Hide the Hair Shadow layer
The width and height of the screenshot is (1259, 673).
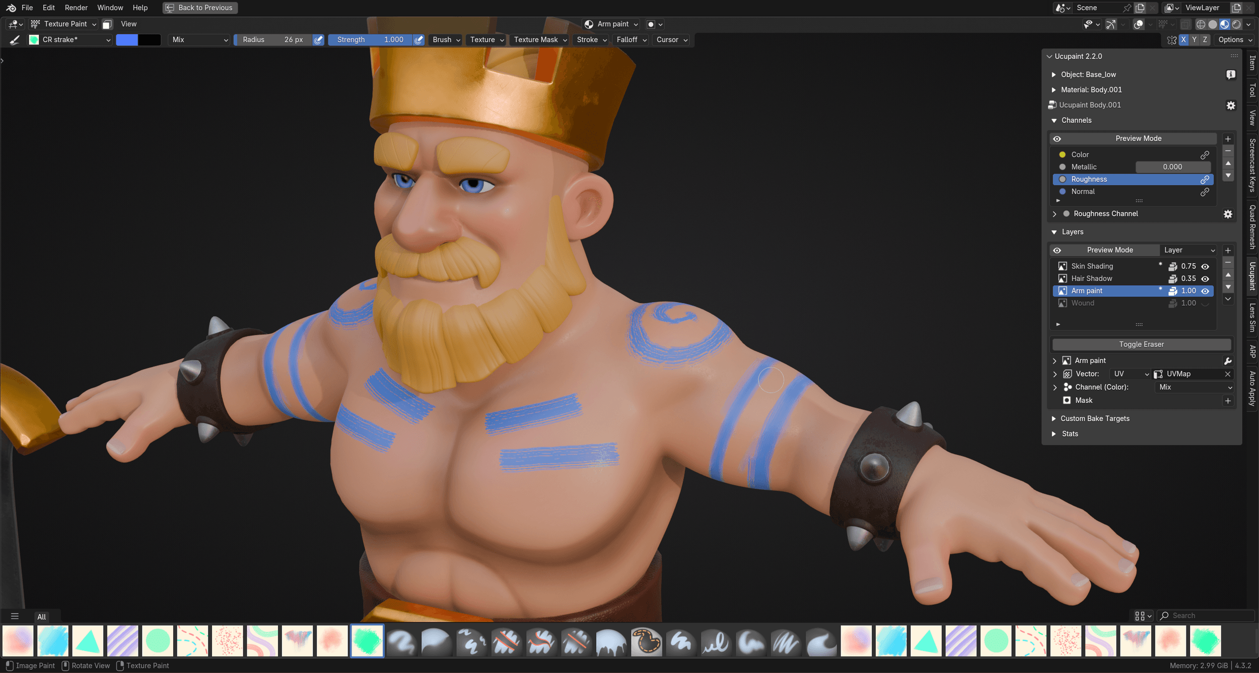pos(1205,279)
